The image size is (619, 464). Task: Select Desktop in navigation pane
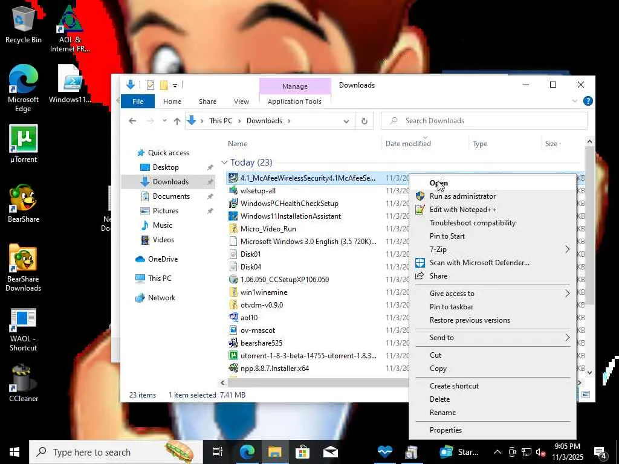click(160, 167)
